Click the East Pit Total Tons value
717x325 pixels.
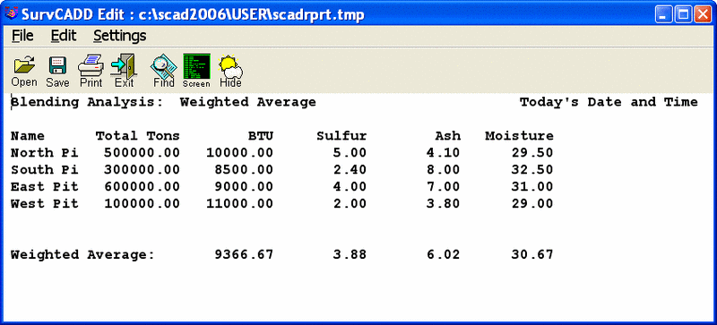[142, 186]
